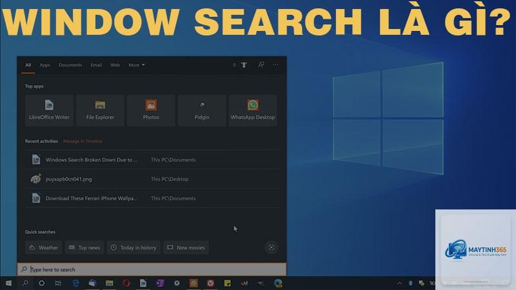Switch to the Web search tab

tap(115, 65)
